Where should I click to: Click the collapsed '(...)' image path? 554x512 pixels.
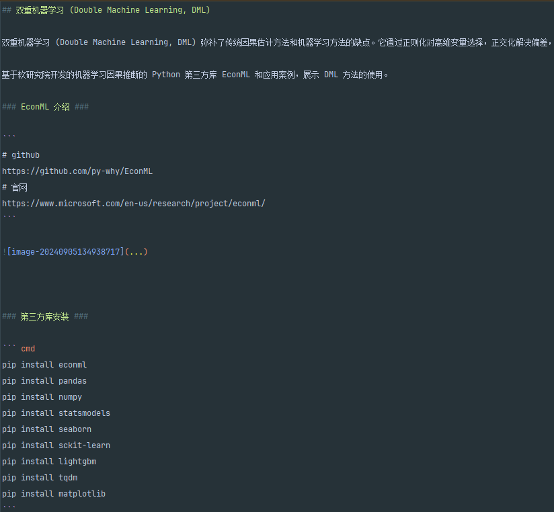coord(136,252)
